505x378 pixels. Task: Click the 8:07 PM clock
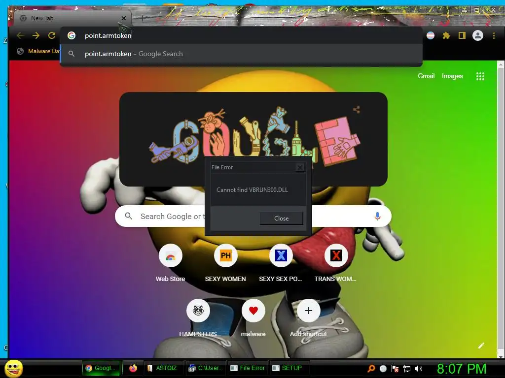[461, 369]
